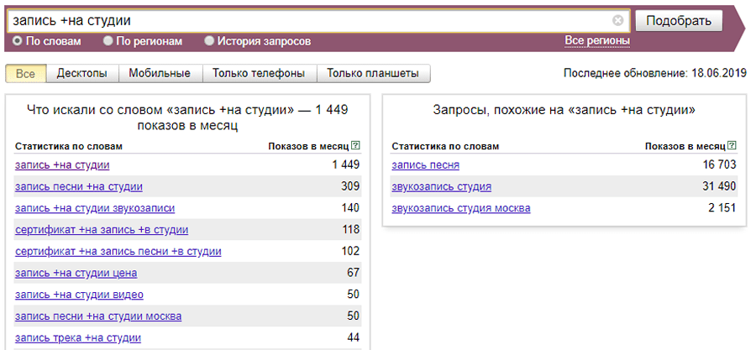756x350 pixels.
Task: Open similar query 'звукозапись студия москва'
Action: pos(461,208)
